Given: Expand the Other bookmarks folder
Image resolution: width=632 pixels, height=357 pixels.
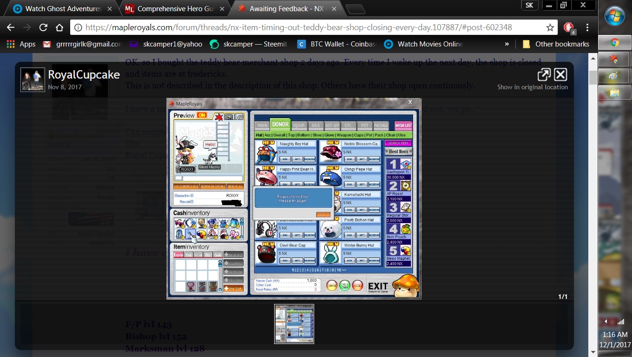Looking at the screenshot, I should pos(556,44).
